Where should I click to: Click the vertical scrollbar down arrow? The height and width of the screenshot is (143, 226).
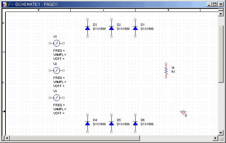pos(221,132)
